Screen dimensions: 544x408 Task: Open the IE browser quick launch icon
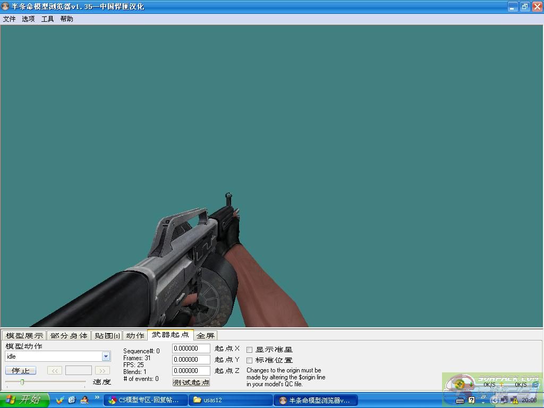(72, 399)
